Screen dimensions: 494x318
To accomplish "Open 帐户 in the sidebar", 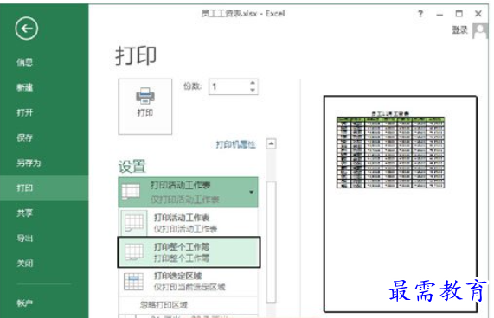I will 24,303.
